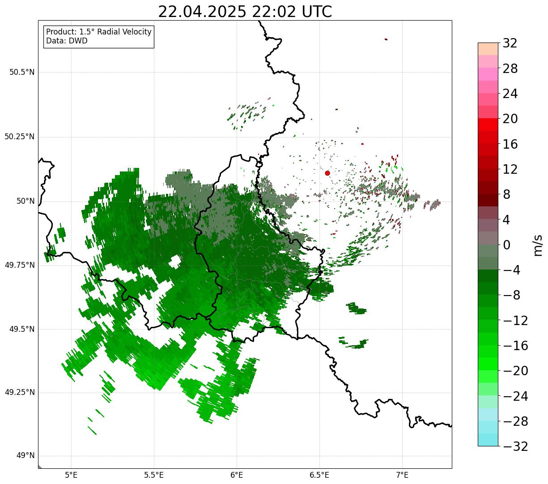Click the cyan bottom swatch of the colorbar
Screen dimensions: 548x484
click(x=488, y=440)
